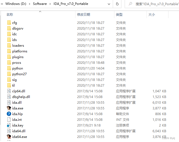Click the date 2020/11/20 14:04

[91, 68]
